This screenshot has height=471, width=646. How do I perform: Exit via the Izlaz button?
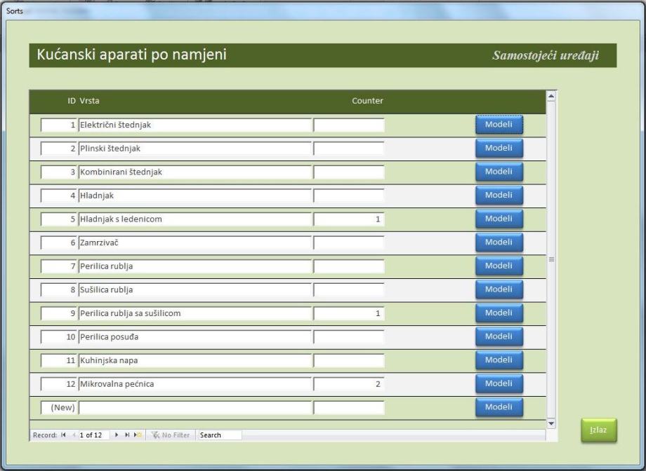[x=599, y=430]
